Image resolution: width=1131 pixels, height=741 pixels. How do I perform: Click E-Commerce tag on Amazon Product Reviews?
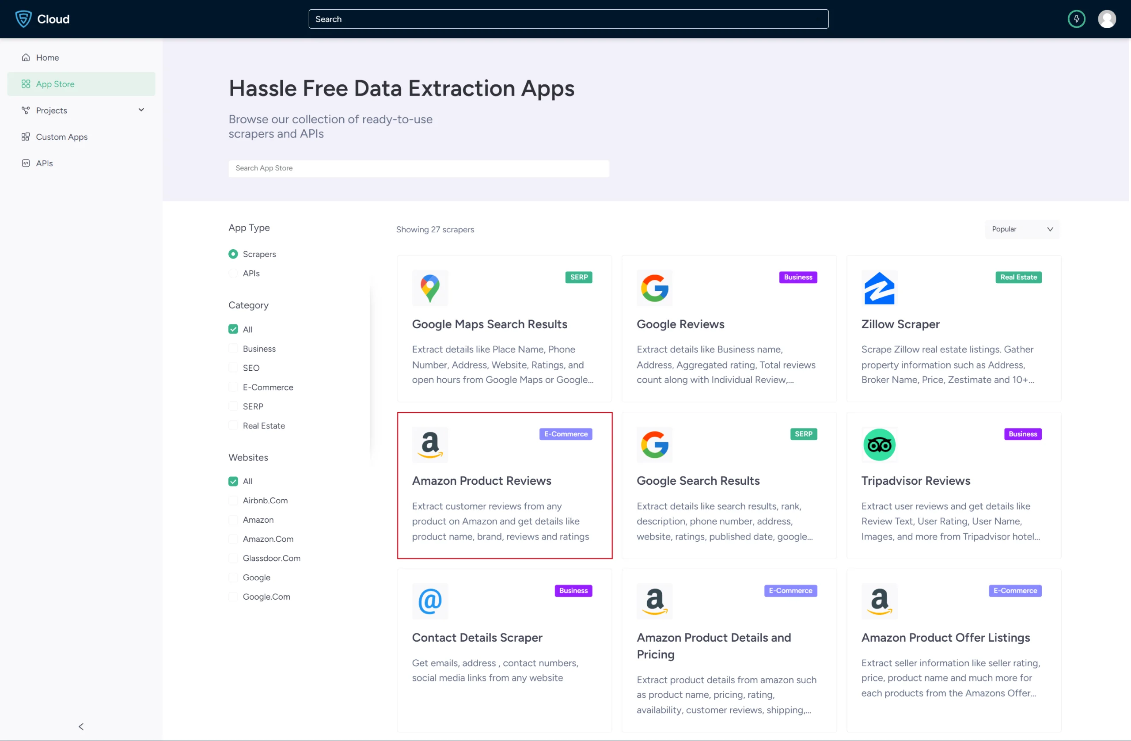(x=565, y=434)
